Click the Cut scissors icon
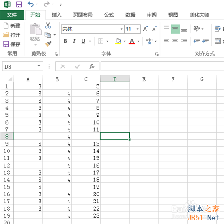The height and width of the screenshot is (224, 224). coord(48,26)
